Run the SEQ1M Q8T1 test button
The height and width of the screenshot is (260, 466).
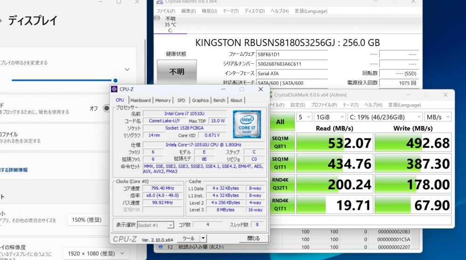[282, 142]
